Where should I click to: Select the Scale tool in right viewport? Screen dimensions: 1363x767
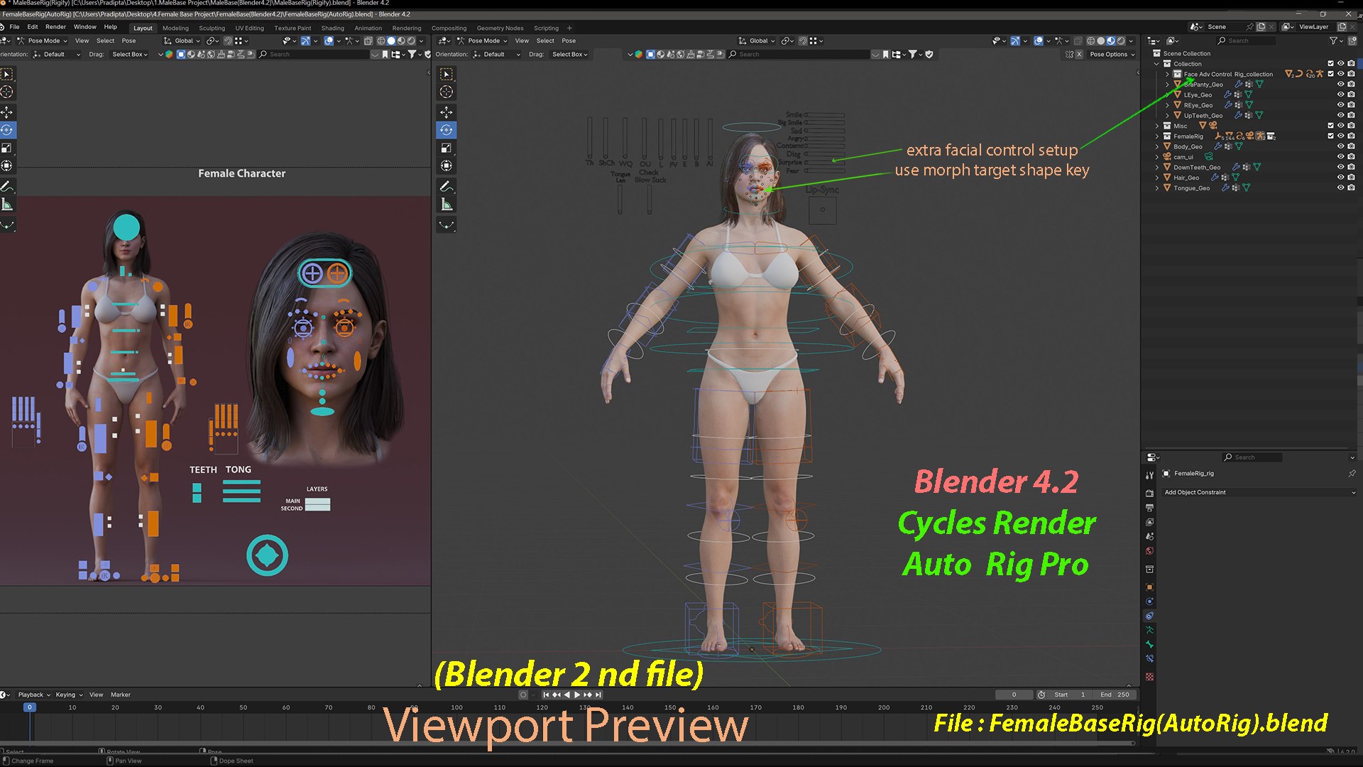pyautogui.click(x=447, y=148)
